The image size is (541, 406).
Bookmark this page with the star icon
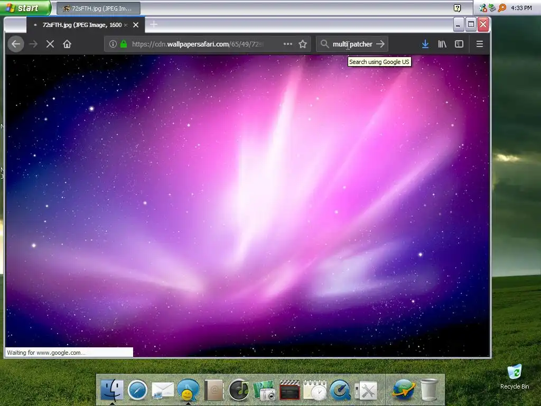pyautogui.click(x=303, y=44)
